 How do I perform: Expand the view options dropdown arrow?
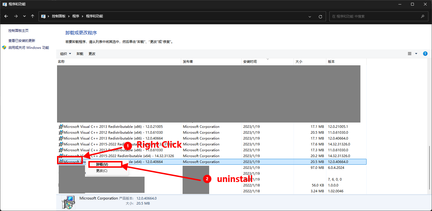click(416, 54)
